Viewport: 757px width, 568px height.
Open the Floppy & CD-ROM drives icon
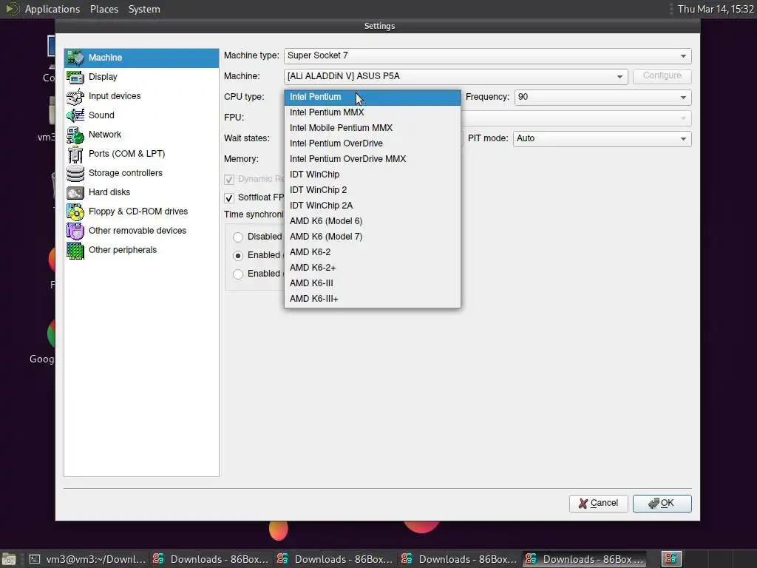tap(75, 212)
